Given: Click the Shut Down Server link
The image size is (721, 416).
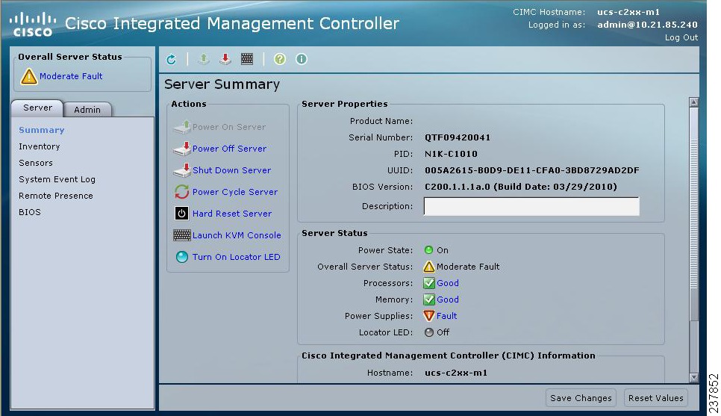Looking at the screenshot, I should pos(231,170).
